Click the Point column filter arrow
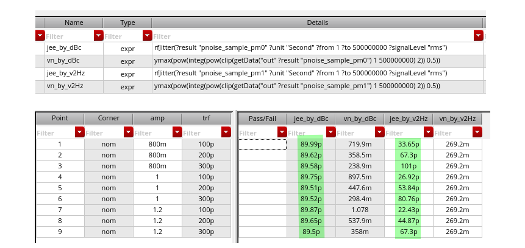Viewport: 525px width, 248px height. point(79,132)
